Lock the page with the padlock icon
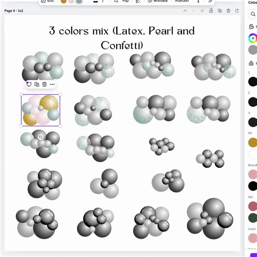Image resolution: width=257 pixels, height=257 pixels. pyautogui.click(x=211, y=11)
